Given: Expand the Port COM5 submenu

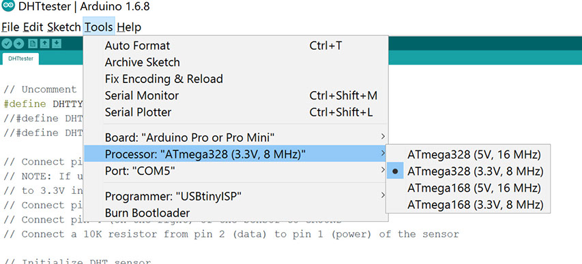Looking at the screenshot, I should coord(235,171).
